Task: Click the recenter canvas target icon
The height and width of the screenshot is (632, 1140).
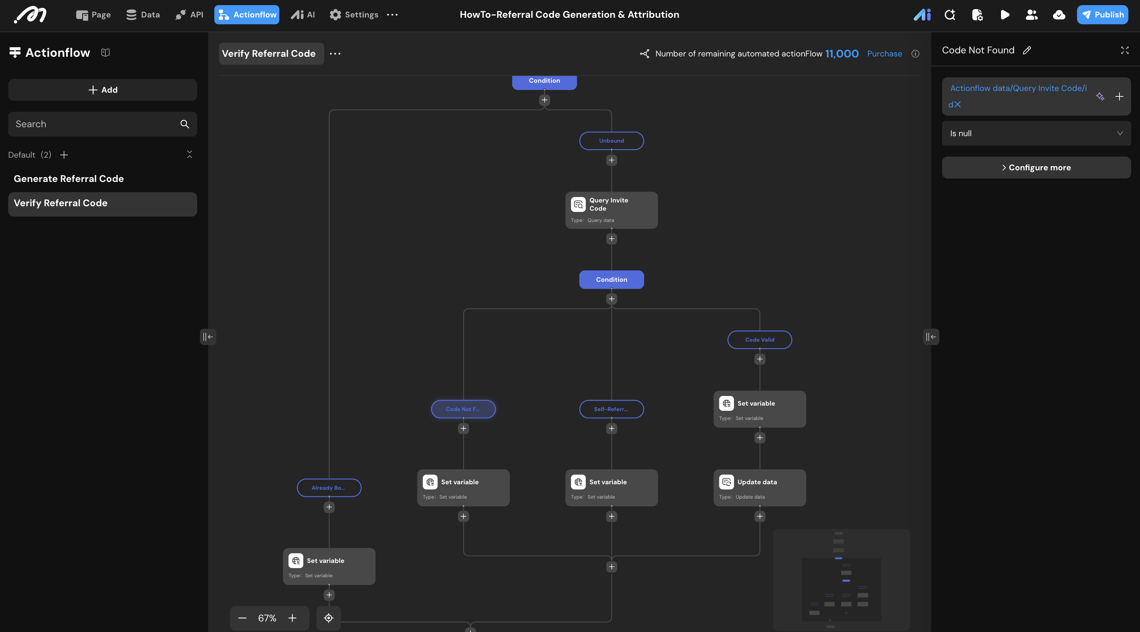Action: (x=328, y=618)
